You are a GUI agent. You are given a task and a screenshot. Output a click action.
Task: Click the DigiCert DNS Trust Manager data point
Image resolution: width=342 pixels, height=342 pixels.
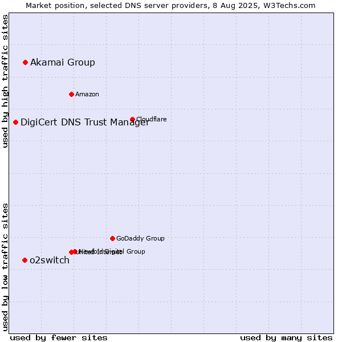[x=15, y=123]
